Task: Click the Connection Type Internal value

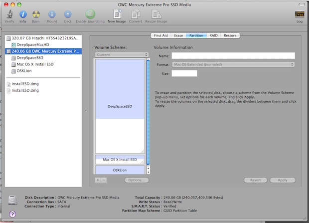Action: pos(64,206)
